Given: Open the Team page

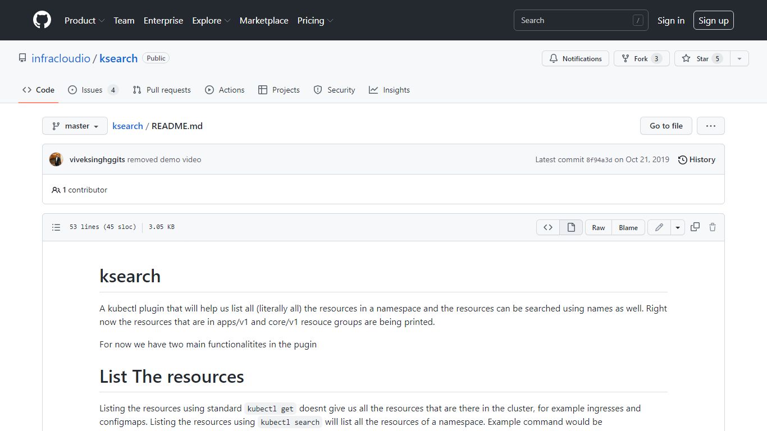Looking at the screenshot, I should pos(124,20).
